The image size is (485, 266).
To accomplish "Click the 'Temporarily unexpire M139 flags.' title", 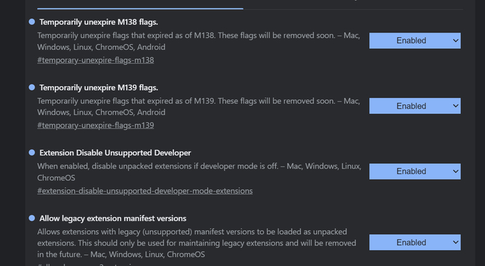I will coord(98,88).
